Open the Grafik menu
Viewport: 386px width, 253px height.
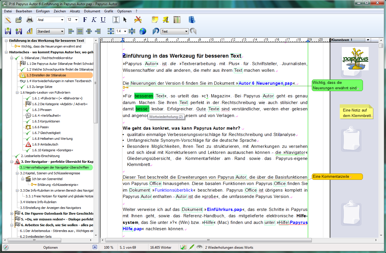[109, 11]
